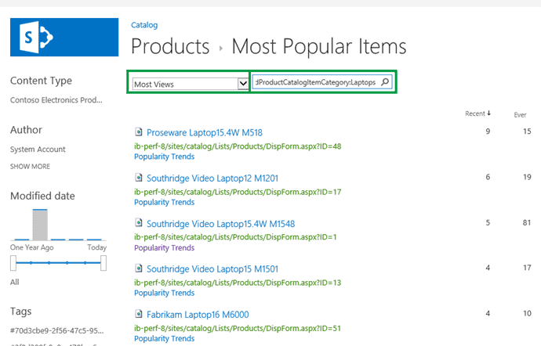Click the left handle of date slider
Screen dimensions: 541x346
click(x=13, y=263)
